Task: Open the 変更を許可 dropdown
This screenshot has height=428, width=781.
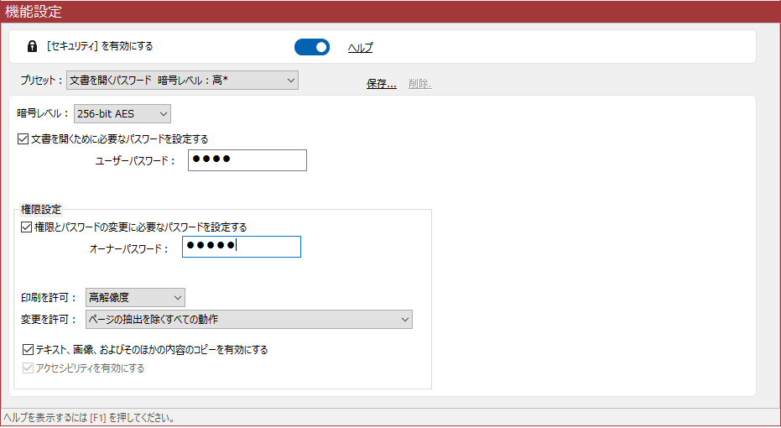Action: click(249, 320)
